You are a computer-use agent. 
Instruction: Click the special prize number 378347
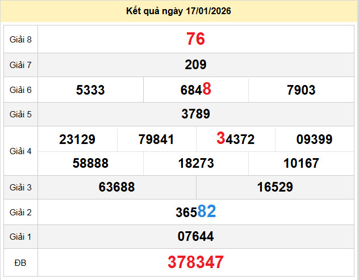[x=195, y=262]
